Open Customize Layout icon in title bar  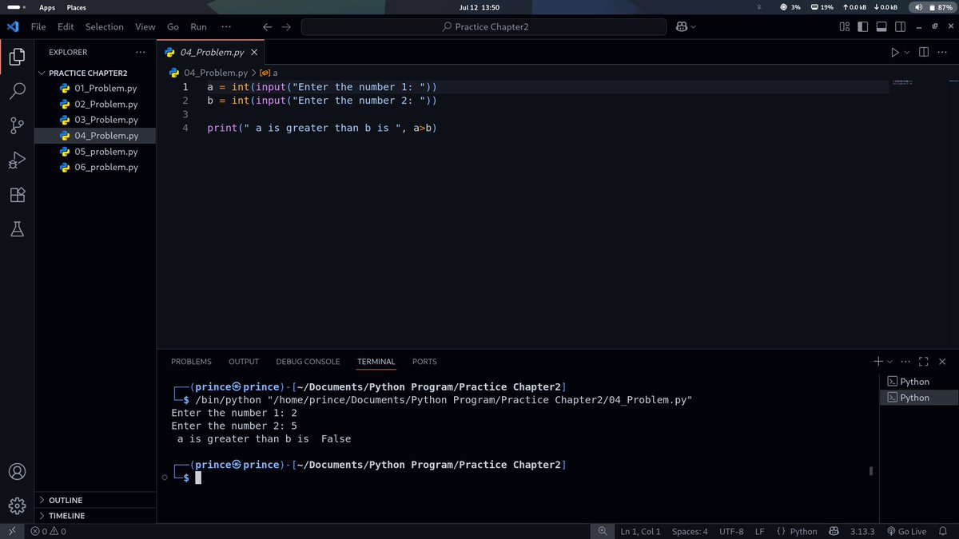point(845,26)
